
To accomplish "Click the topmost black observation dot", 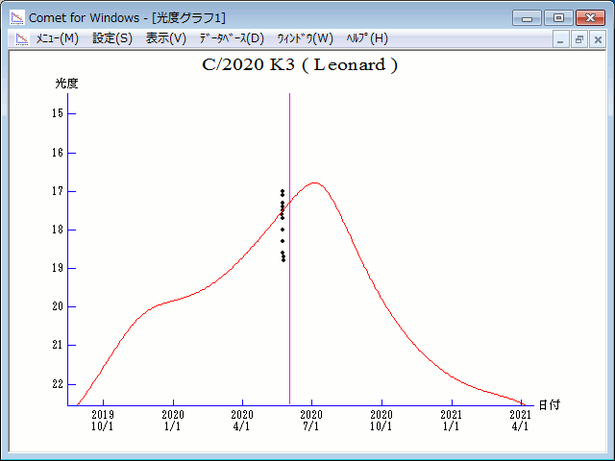I will [283, 191].
